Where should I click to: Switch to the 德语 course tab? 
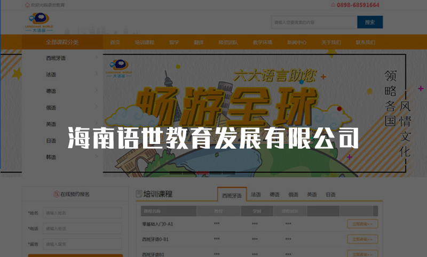point(274,195)
